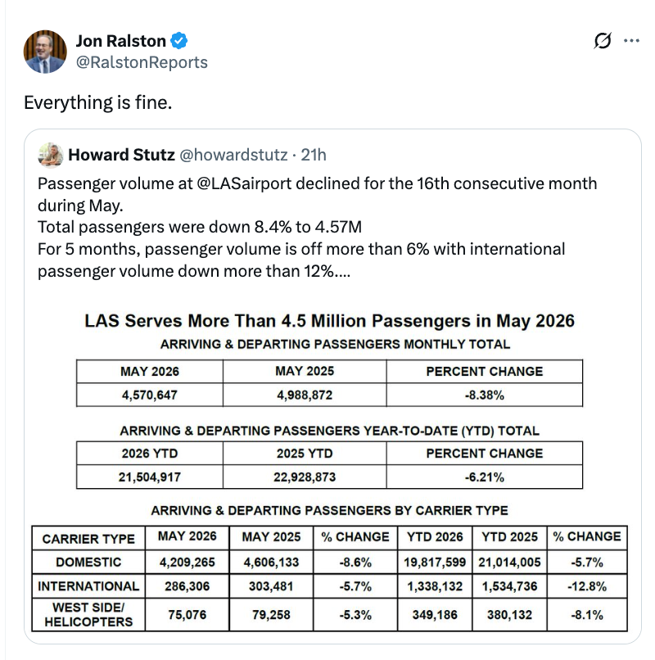Screen dimensions: 655x660
Task: Open the @LASairport mention
Action: (244, 183)
